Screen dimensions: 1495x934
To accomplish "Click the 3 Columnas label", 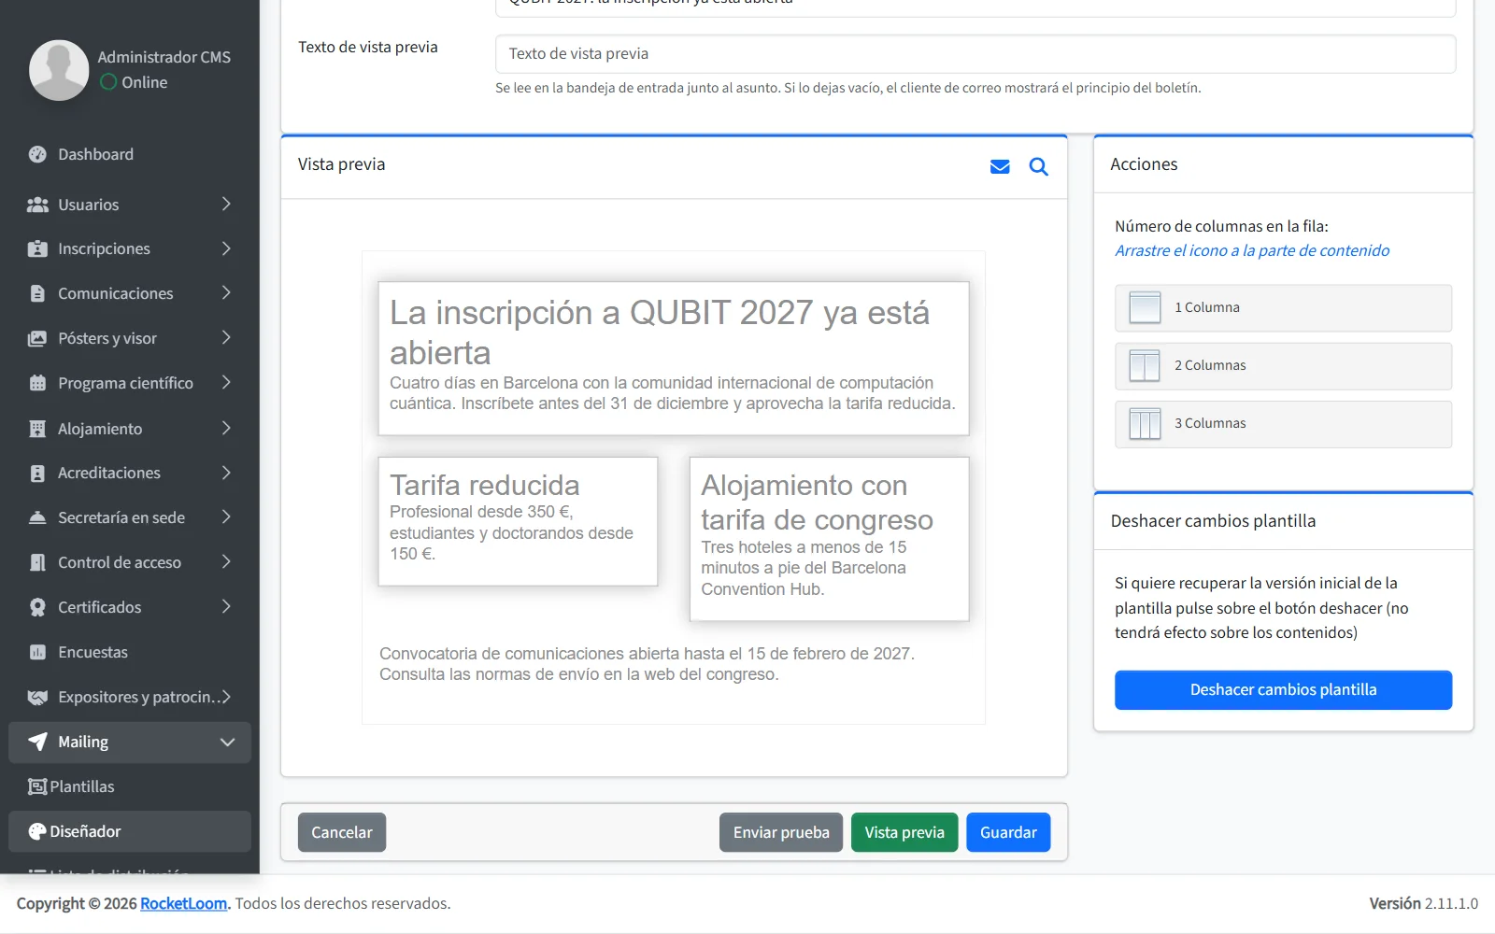I will pos(1210,423).
